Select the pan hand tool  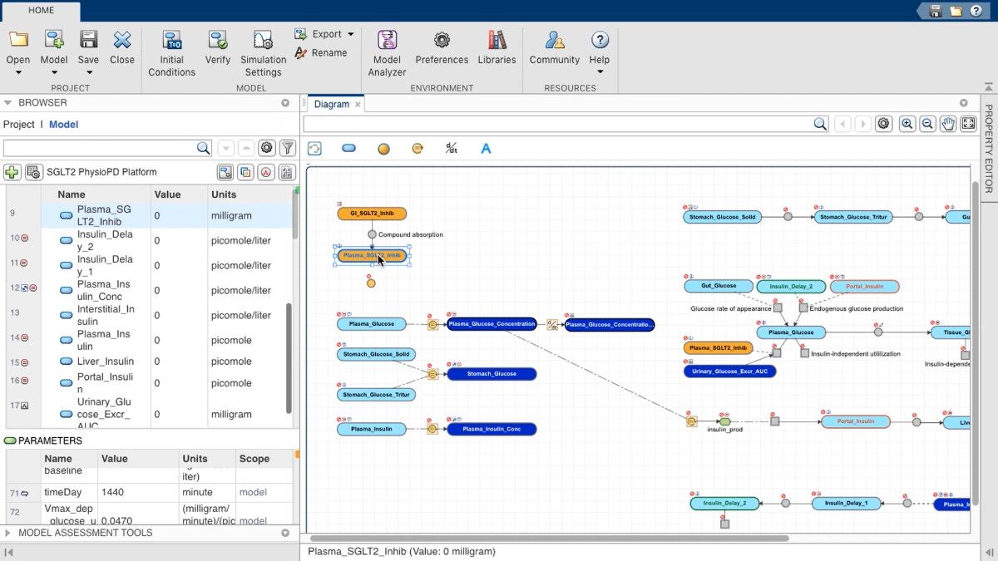(948, 124)
